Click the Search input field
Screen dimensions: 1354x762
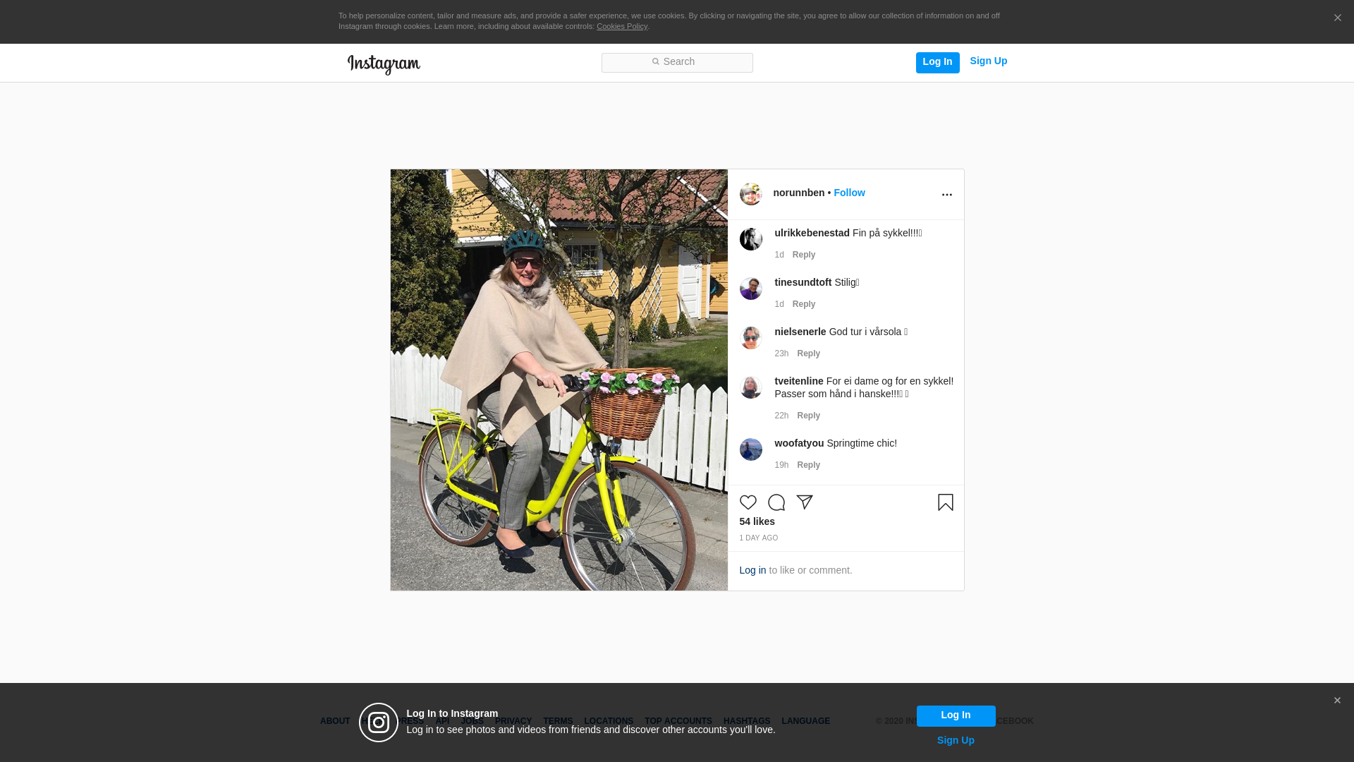coord(677,63)
